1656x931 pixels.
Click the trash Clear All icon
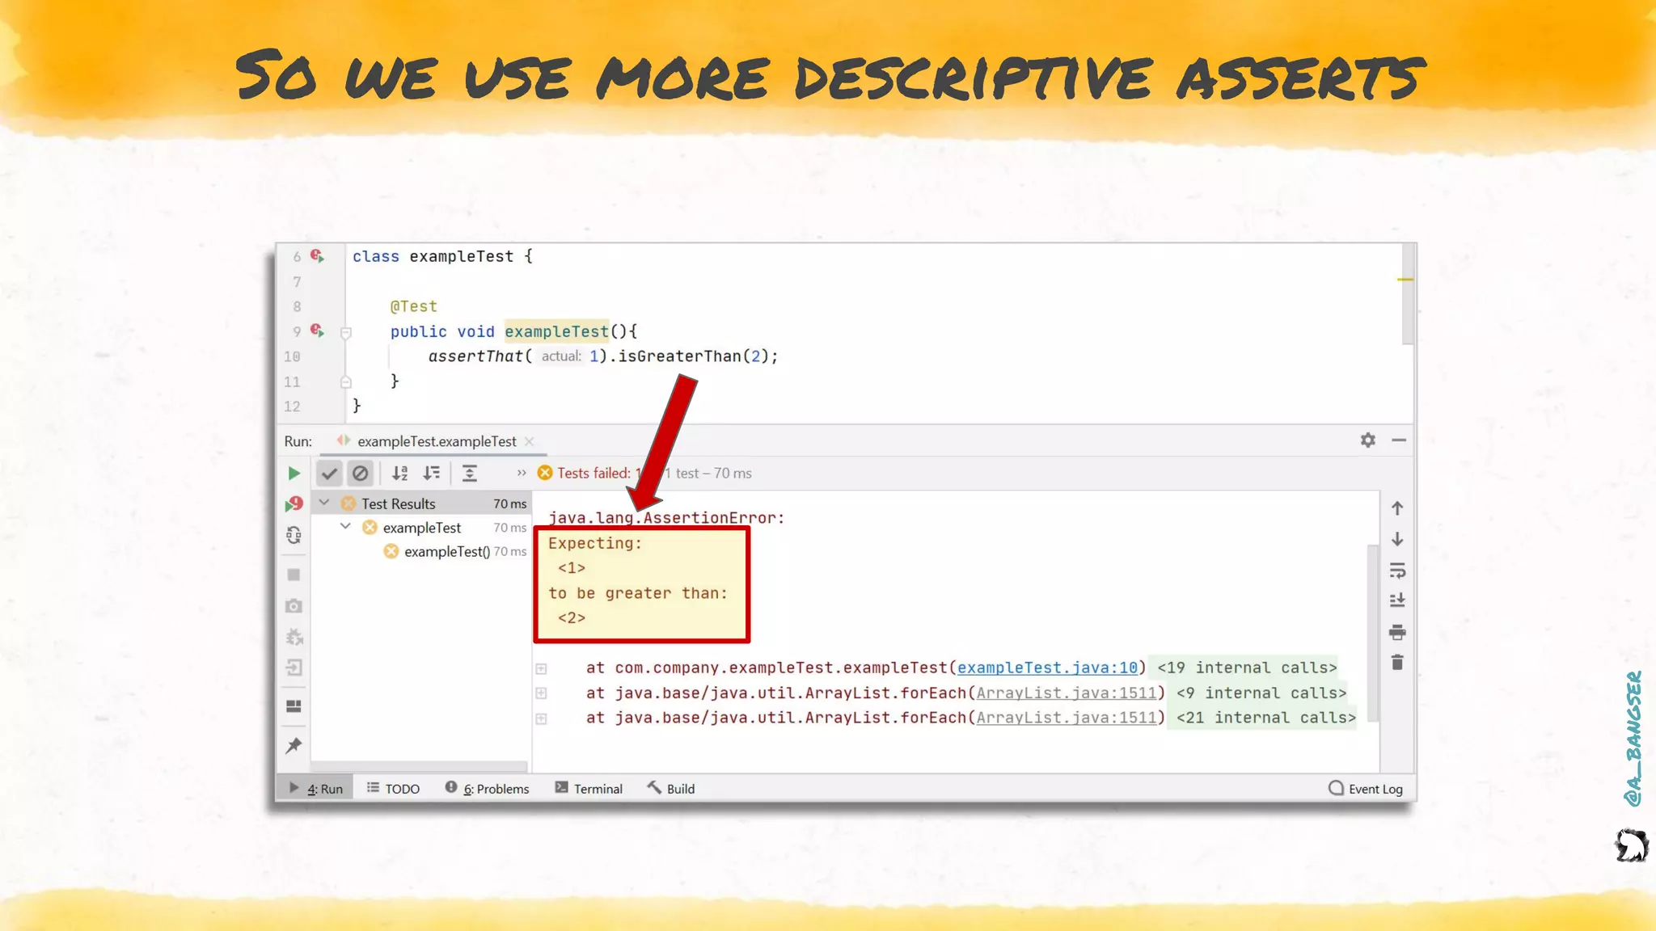tap(1397, 663)
